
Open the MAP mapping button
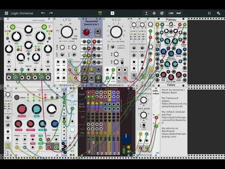[179, 13]
